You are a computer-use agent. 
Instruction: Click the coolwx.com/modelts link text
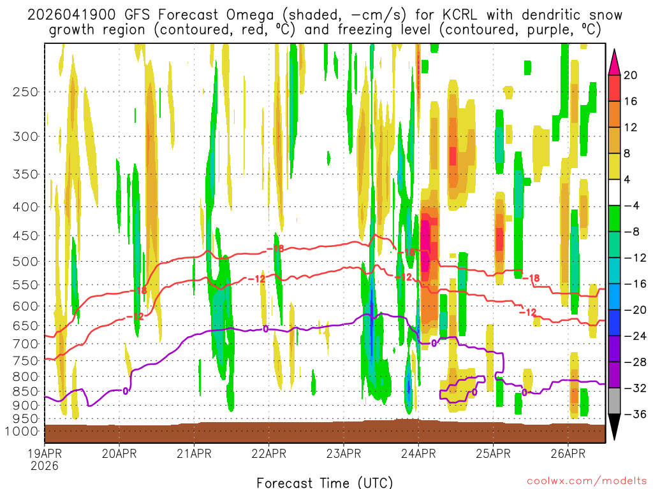click(x=587, y=481)
